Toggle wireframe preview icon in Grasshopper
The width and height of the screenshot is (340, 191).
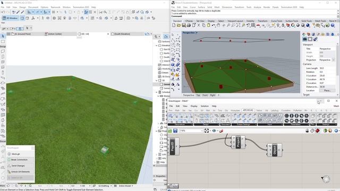(x=312, y=131)
